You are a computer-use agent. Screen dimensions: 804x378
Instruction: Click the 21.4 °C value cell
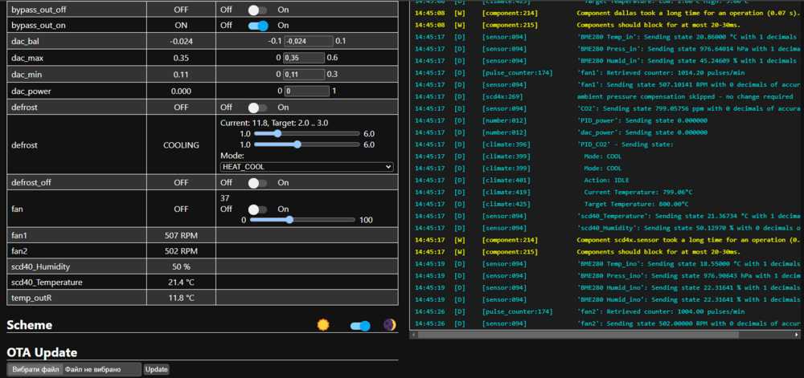182,282
